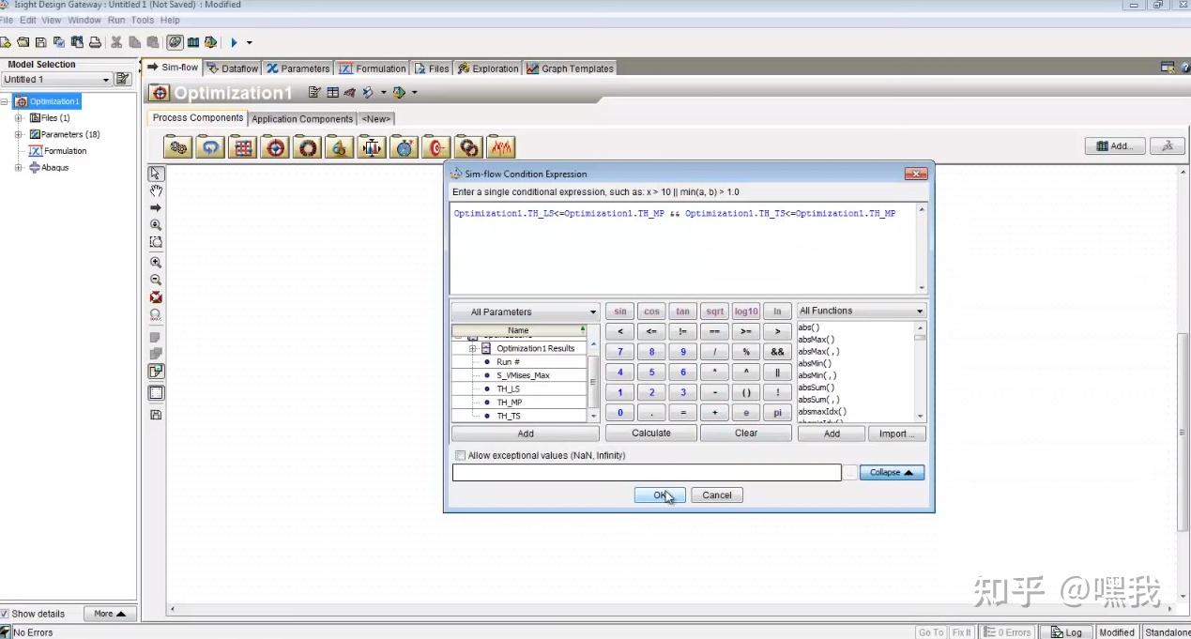Image resolution: width=1191 pixels, height=639 pixels.
Task: Click the Calculate button
Action: click(651, 434)
